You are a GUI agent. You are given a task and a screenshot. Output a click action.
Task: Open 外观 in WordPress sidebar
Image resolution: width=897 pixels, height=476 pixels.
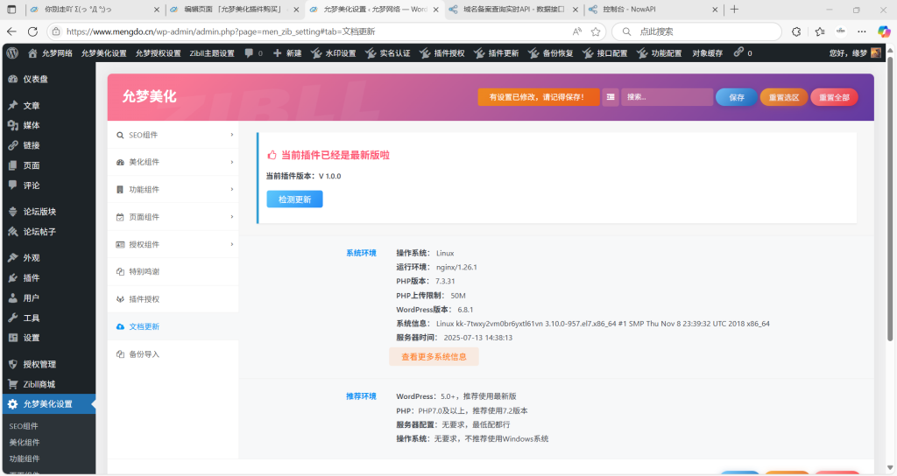[x=48, y=258]
